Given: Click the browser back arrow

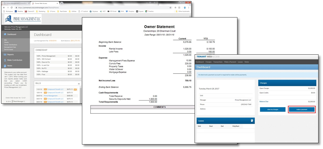Looking at the screenshot, I should 4,8.
